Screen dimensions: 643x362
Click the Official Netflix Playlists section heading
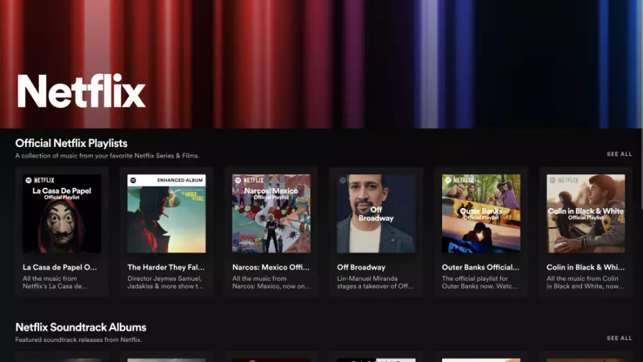(71, 143)
